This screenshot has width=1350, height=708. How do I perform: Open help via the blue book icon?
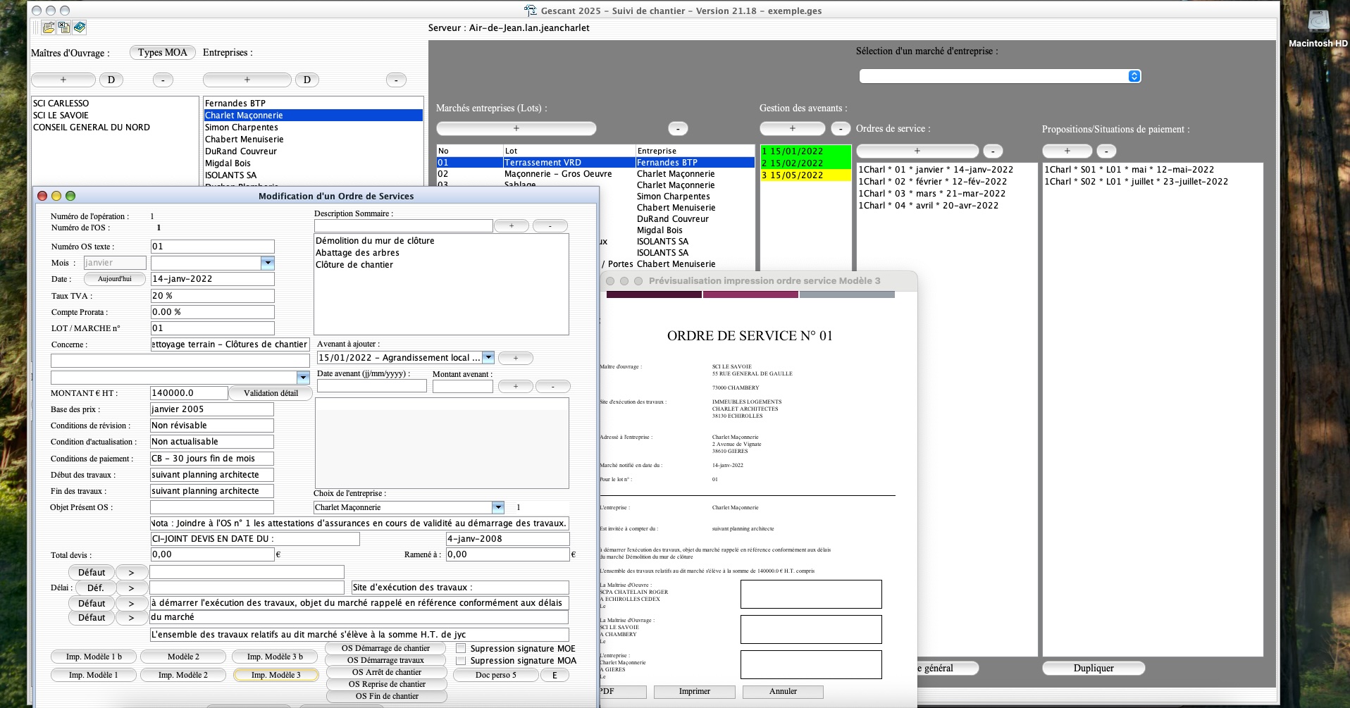click(x=79, y=27)
